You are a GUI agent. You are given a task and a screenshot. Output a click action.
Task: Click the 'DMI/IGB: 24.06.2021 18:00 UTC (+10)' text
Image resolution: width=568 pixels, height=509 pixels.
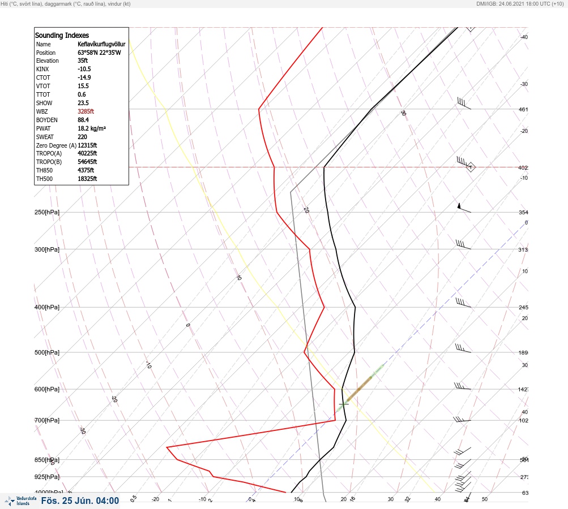[x=520, y=4]
